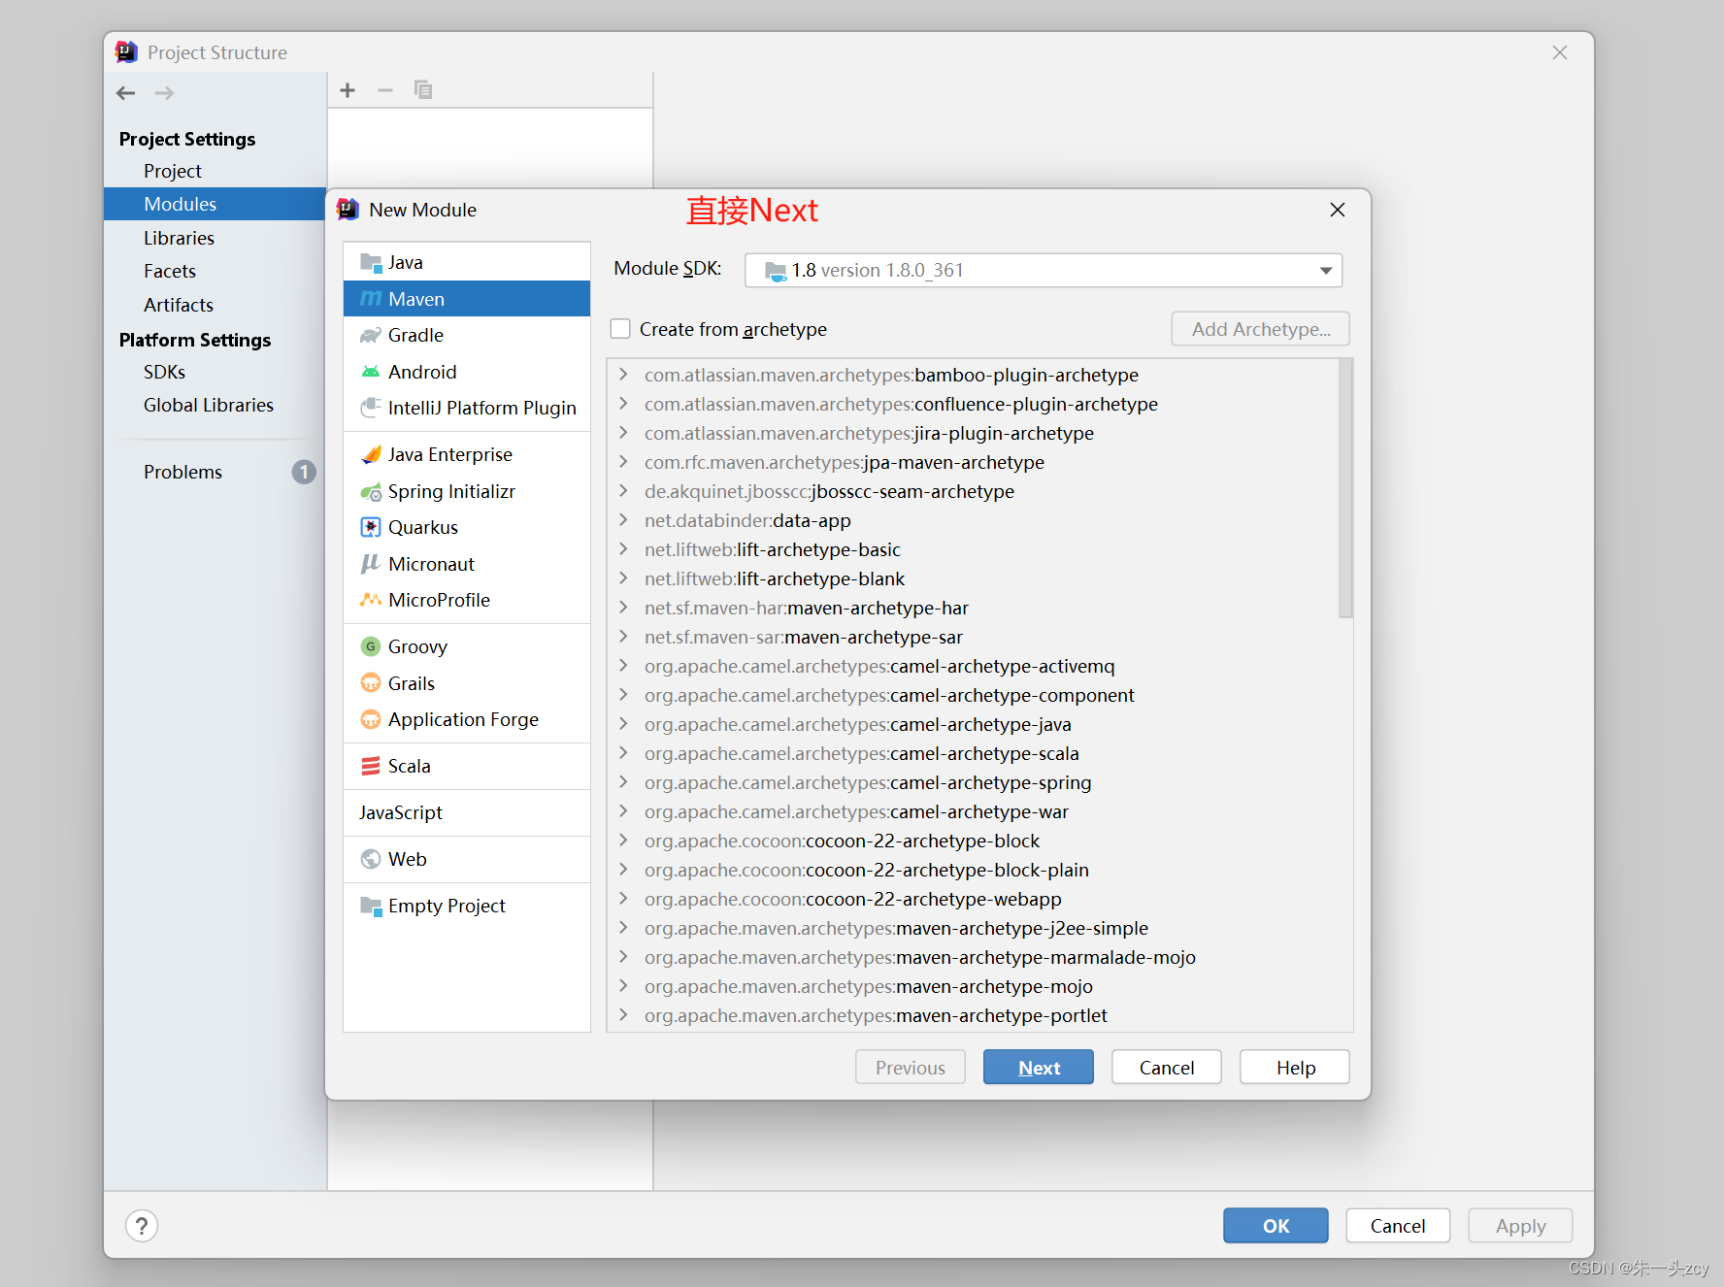Click the Spring Initializr icon
Image resolution: width=1724 pixels, height=1287 pixels.
pos(371,491)
